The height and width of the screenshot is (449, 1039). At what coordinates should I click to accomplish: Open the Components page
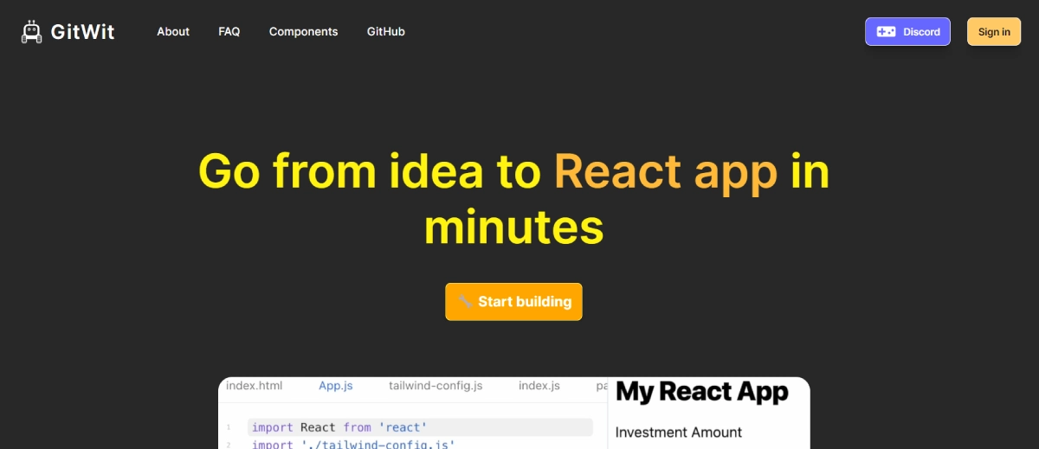303,32
